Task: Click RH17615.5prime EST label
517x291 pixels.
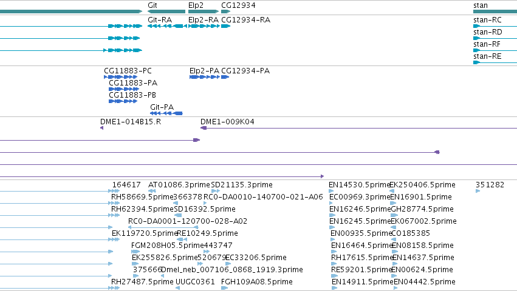Action: 362,258
